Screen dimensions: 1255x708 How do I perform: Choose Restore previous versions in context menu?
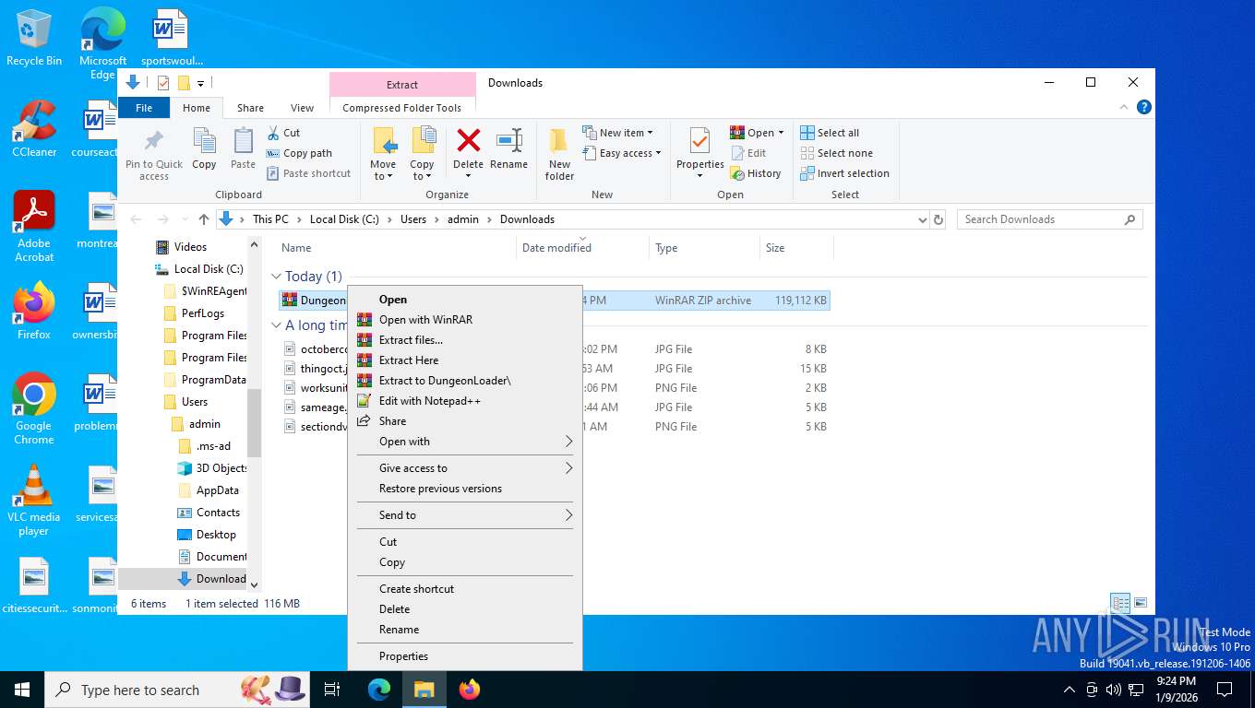pos(465,489)
